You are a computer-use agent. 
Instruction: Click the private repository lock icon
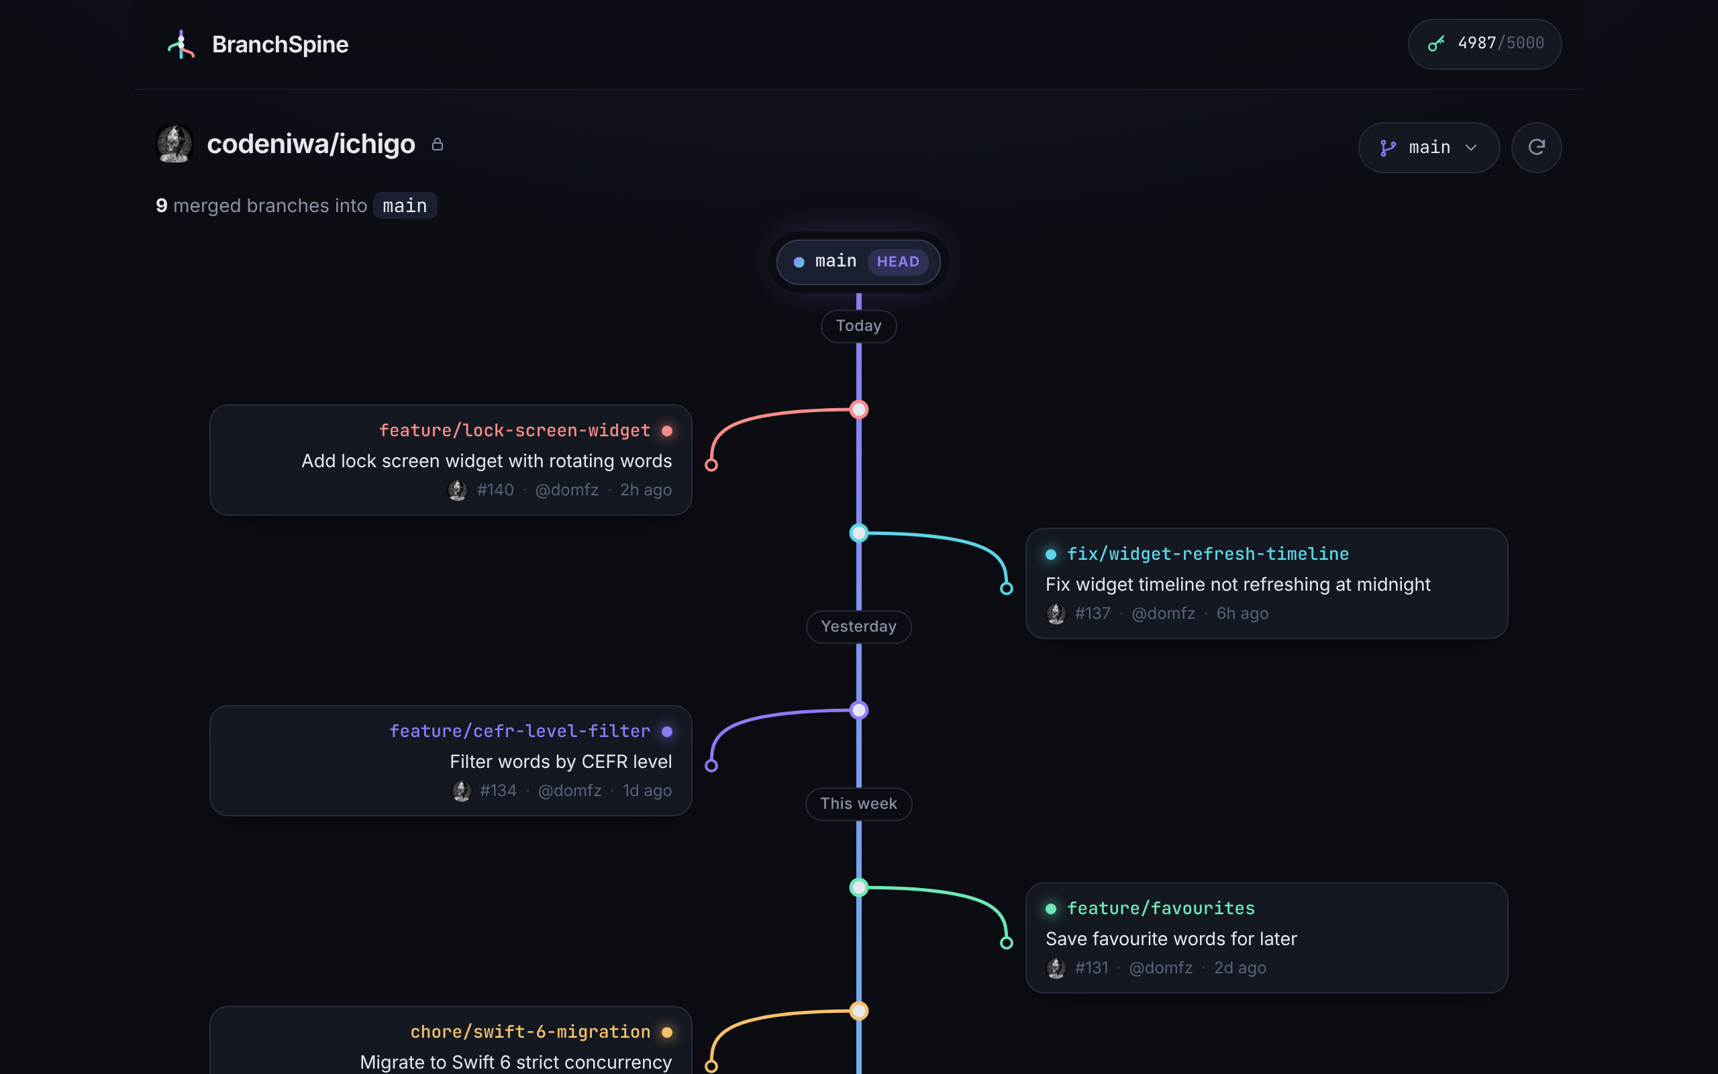438,144
